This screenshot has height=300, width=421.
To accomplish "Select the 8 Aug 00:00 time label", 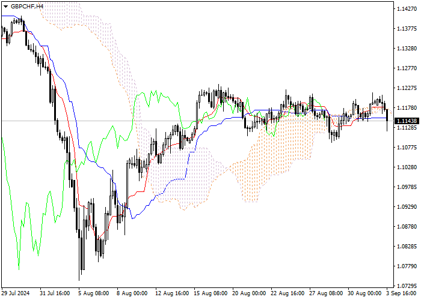I will pyautogui.click(x=132, y=293).
